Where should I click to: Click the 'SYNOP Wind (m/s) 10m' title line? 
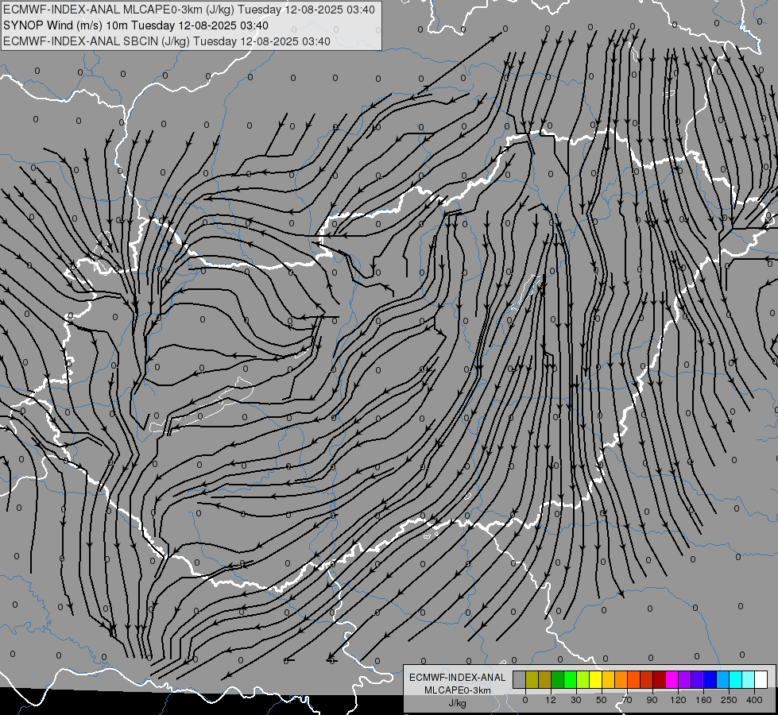click(135, 25)
